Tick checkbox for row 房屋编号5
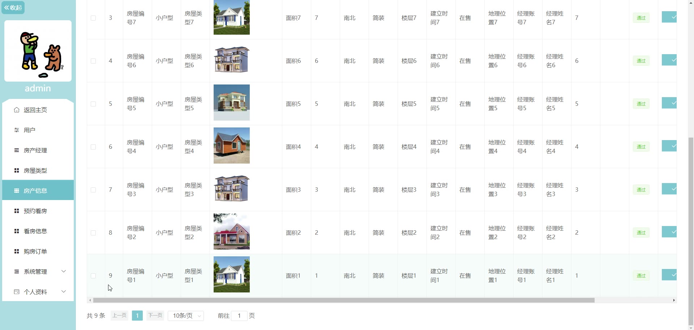The height and width of the screenshot is (330, 694). point(93,104)
